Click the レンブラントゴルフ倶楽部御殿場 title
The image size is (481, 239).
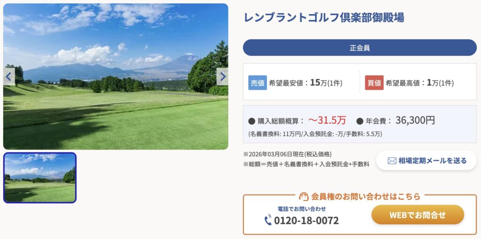point(324,18)
